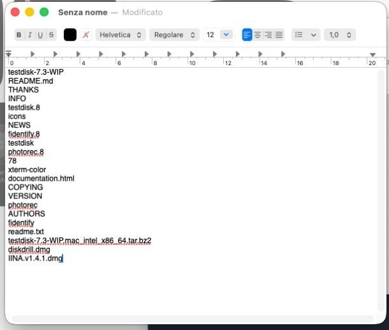Click the IINA.v1.4.1.dmg line

click(x=36, y=259)
